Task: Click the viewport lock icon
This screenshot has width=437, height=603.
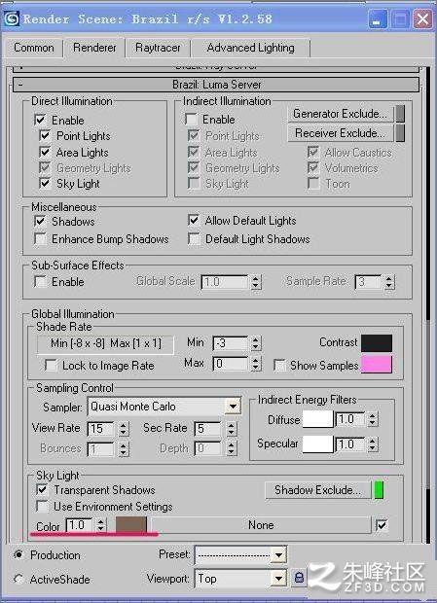Action: coord(300,578)
